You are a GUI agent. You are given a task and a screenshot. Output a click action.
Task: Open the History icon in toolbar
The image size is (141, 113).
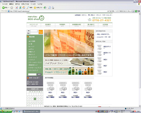click(45, 8)
